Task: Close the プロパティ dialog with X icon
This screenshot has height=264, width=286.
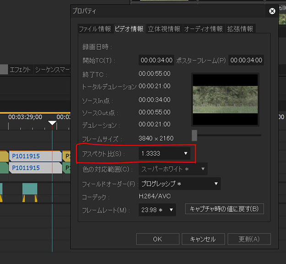Action: (x=272, y=11)
